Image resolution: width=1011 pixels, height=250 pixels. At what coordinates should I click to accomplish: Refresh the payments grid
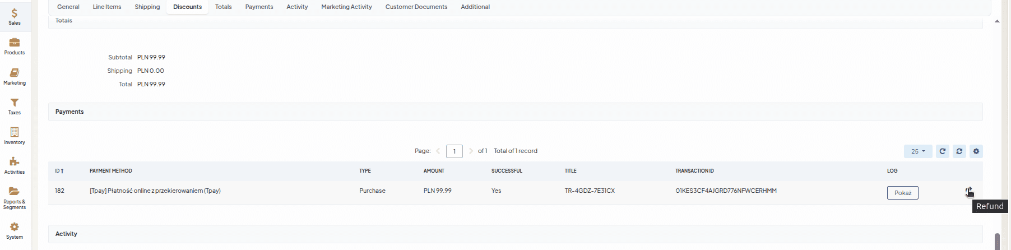click(x=943, y=151)
